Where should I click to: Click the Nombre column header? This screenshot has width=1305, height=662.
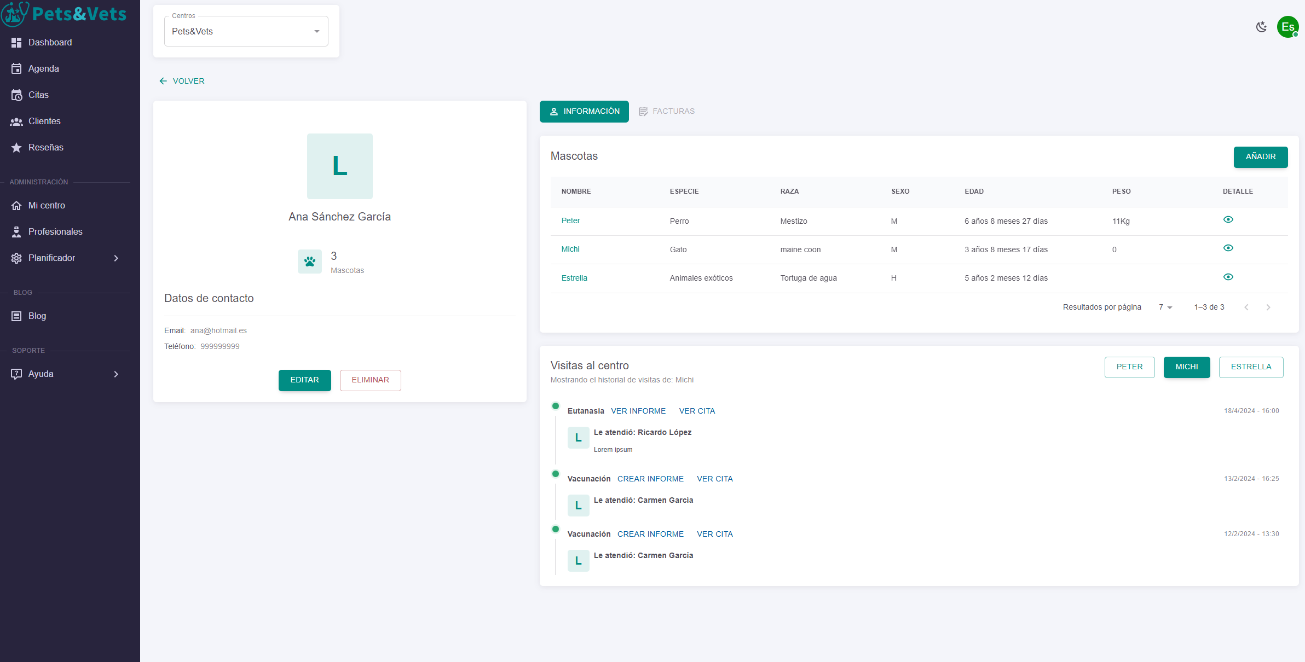[x=576, y=191]
